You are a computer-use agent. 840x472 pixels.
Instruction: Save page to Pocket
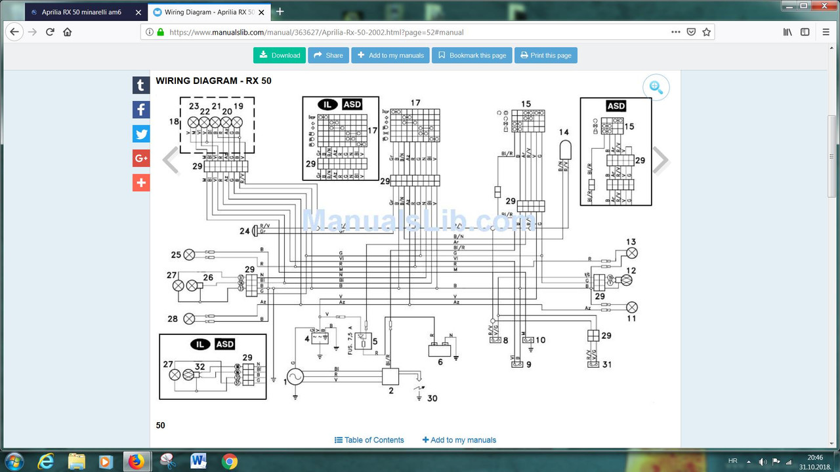[692, 31]
